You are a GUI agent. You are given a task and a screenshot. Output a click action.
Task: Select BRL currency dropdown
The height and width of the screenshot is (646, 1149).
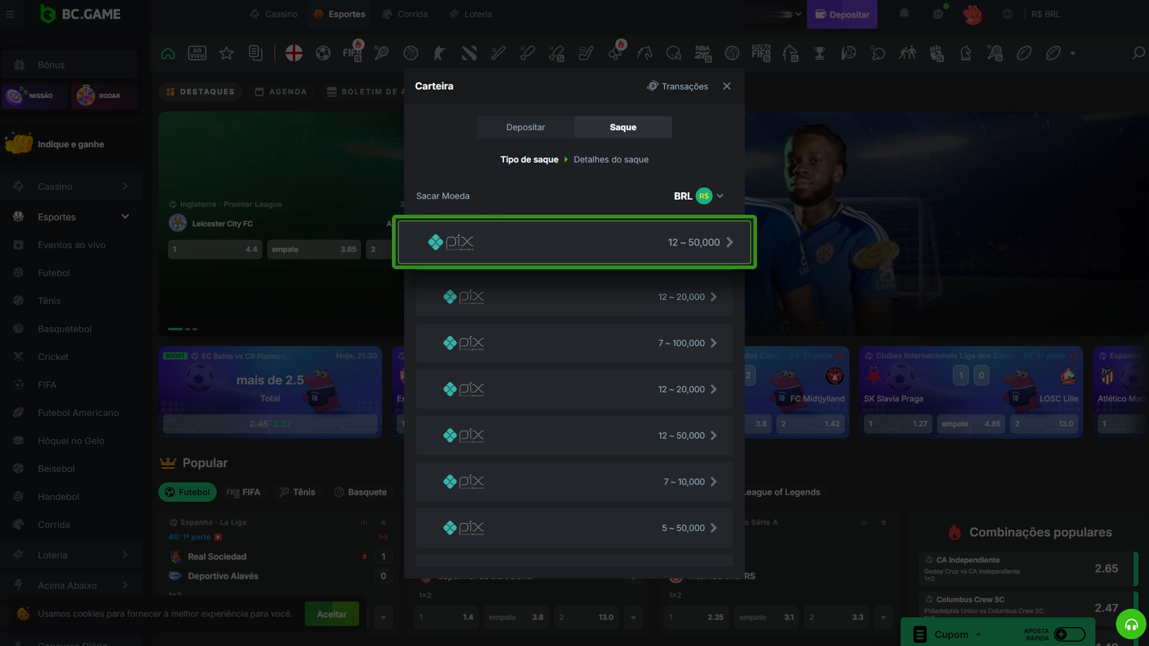[698, 196]
